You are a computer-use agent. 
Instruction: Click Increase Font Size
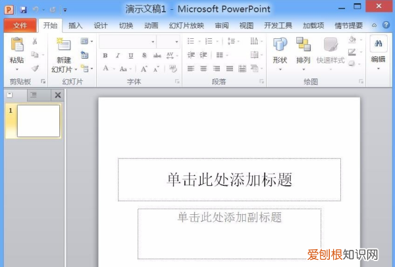[144, 69]
